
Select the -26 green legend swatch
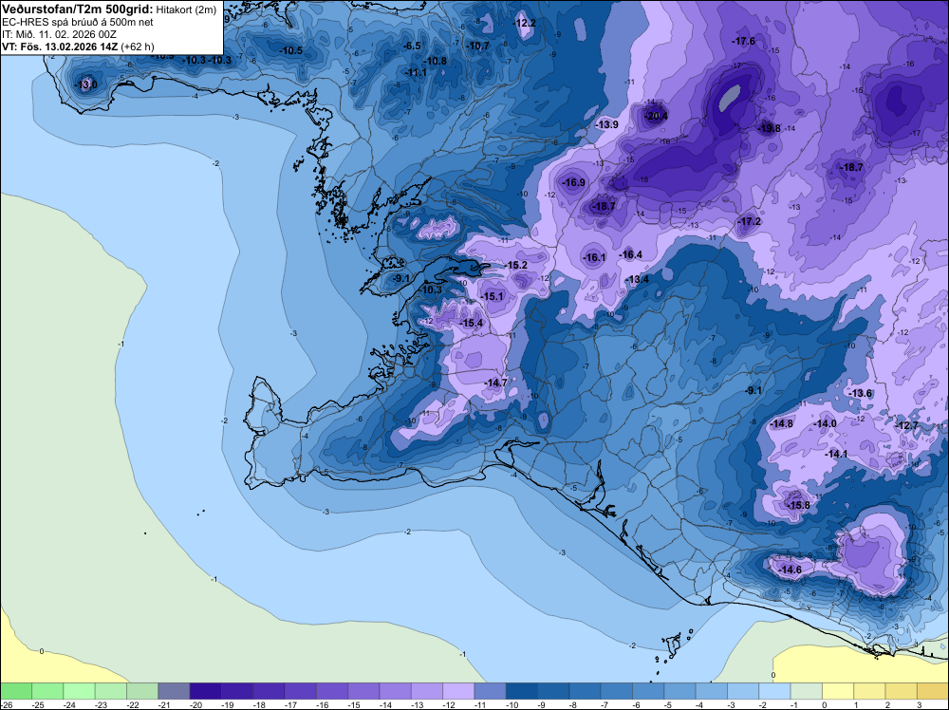pos(16,691)
